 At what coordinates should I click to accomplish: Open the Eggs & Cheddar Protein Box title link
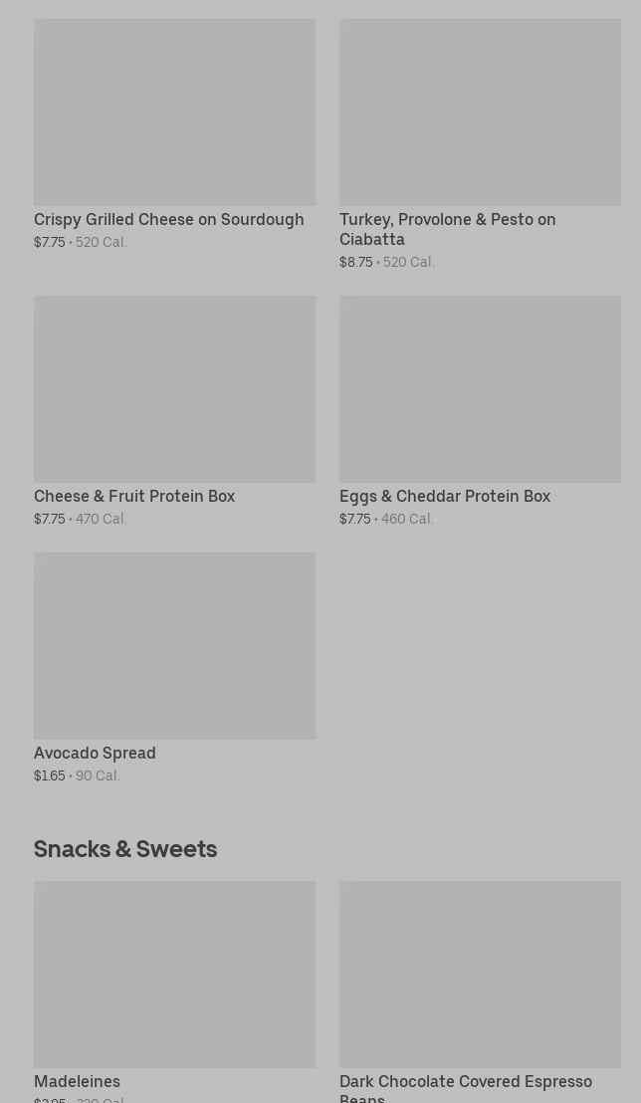tap(445, 496)
